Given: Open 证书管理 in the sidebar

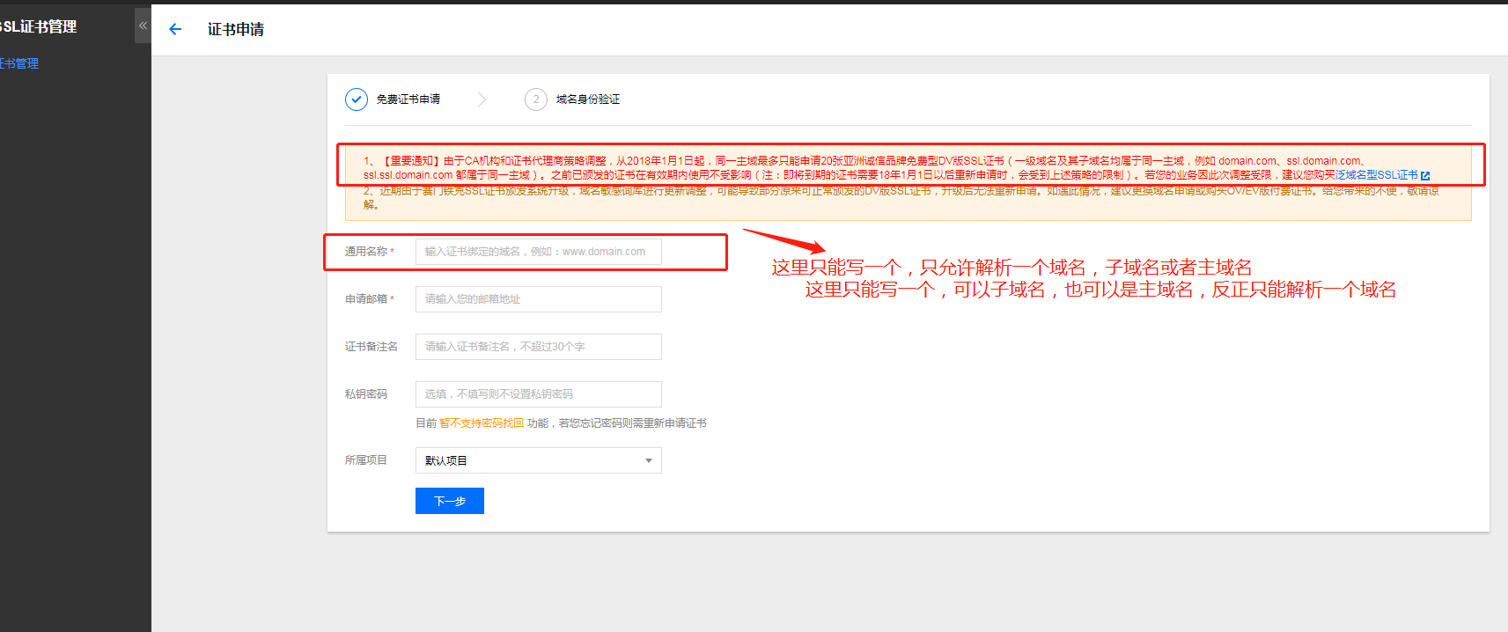Looking at the screenshot, I should (x=19, y=63).
